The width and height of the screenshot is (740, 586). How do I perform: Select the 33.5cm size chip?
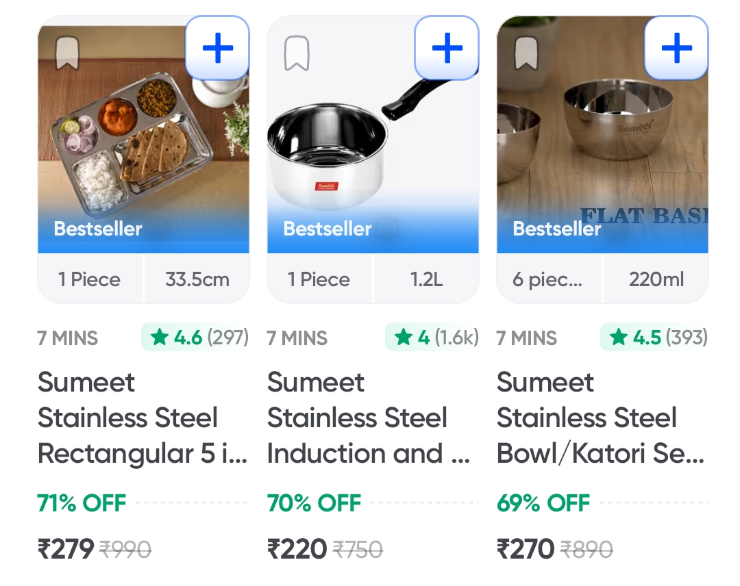(197, 279)
